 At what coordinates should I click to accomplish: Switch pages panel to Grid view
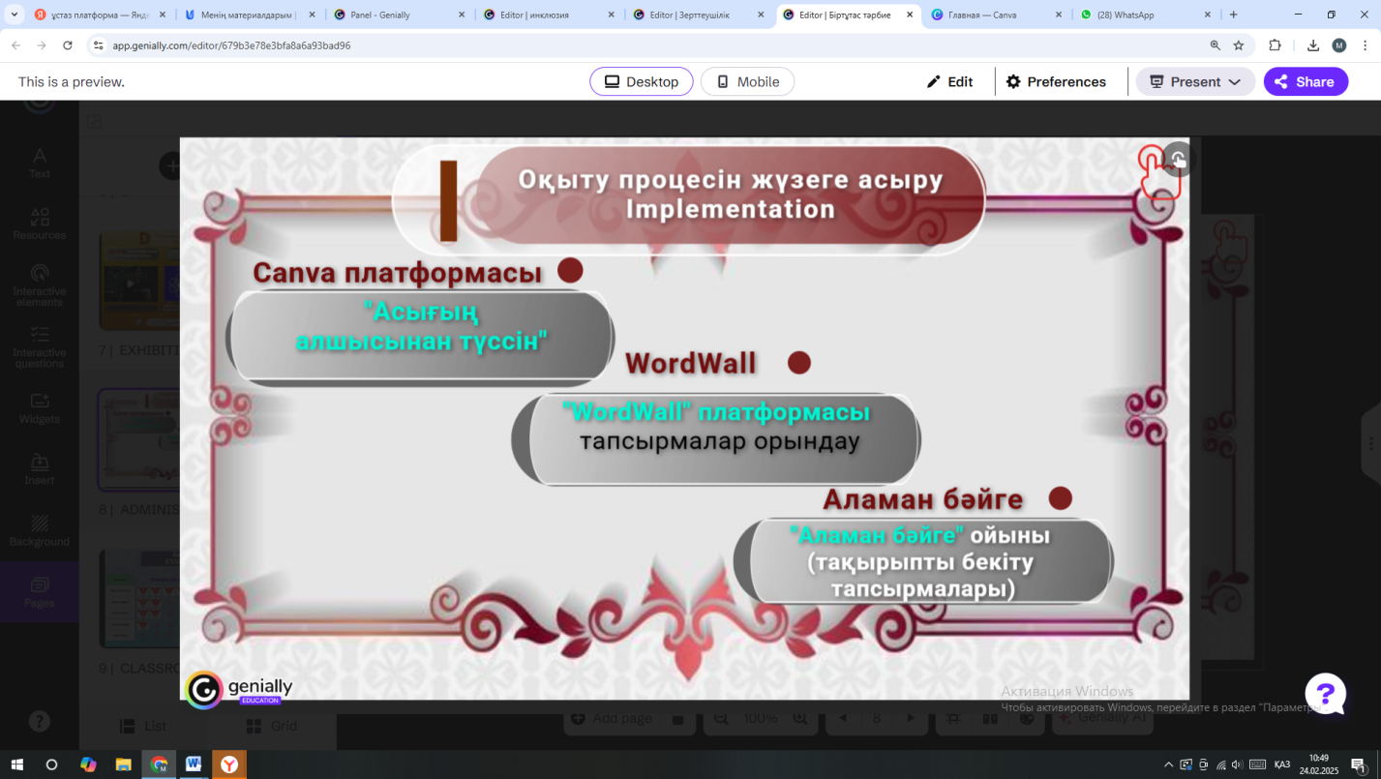(270, 726)
